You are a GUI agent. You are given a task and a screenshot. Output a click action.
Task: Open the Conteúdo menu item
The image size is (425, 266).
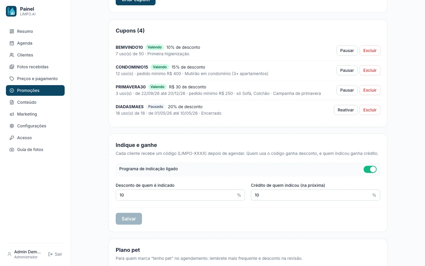pos(35,102)
